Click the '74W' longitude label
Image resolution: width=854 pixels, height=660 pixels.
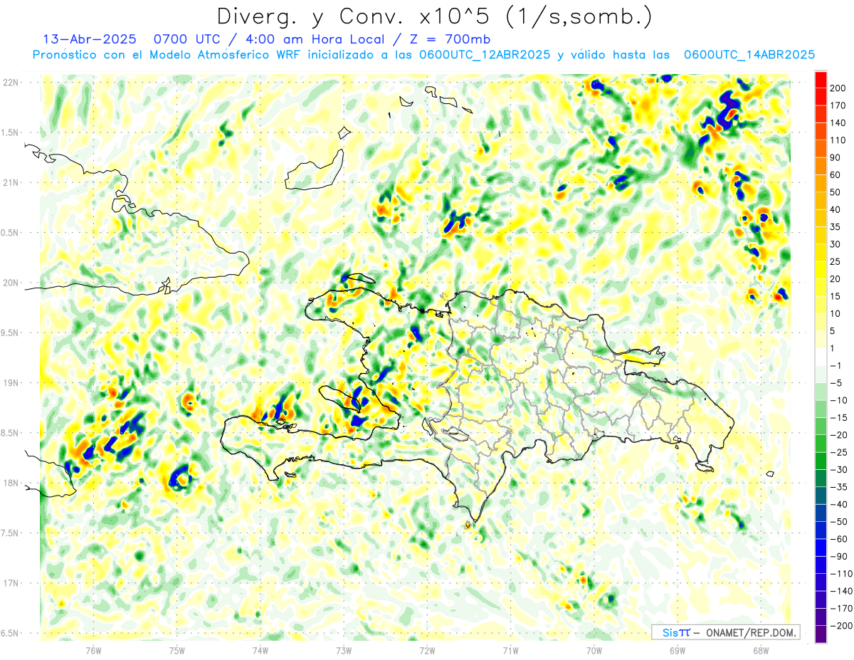pos(260,650)
